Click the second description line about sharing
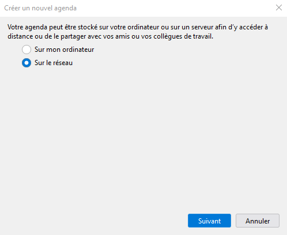Screen dimensions: 287x235 click(x=110, y=36)
